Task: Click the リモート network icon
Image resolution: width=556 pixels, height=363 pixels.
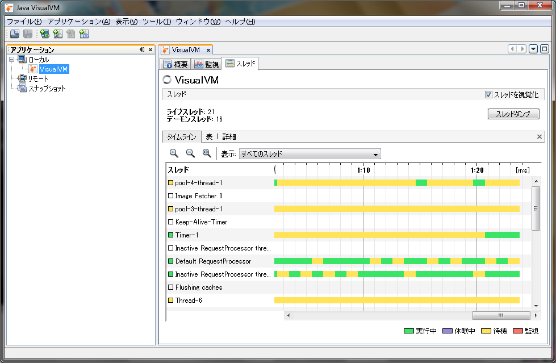Action: point(22,78)
